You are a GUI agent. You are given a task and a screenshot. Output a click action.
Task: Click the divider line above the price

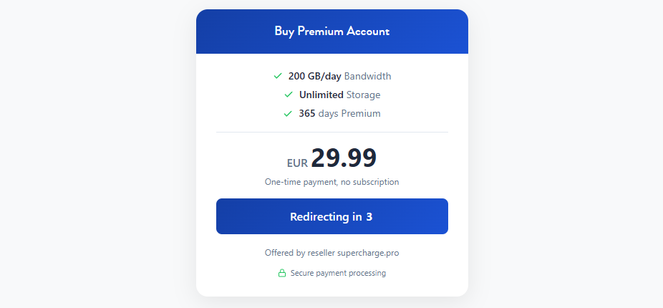coord(331,133)
